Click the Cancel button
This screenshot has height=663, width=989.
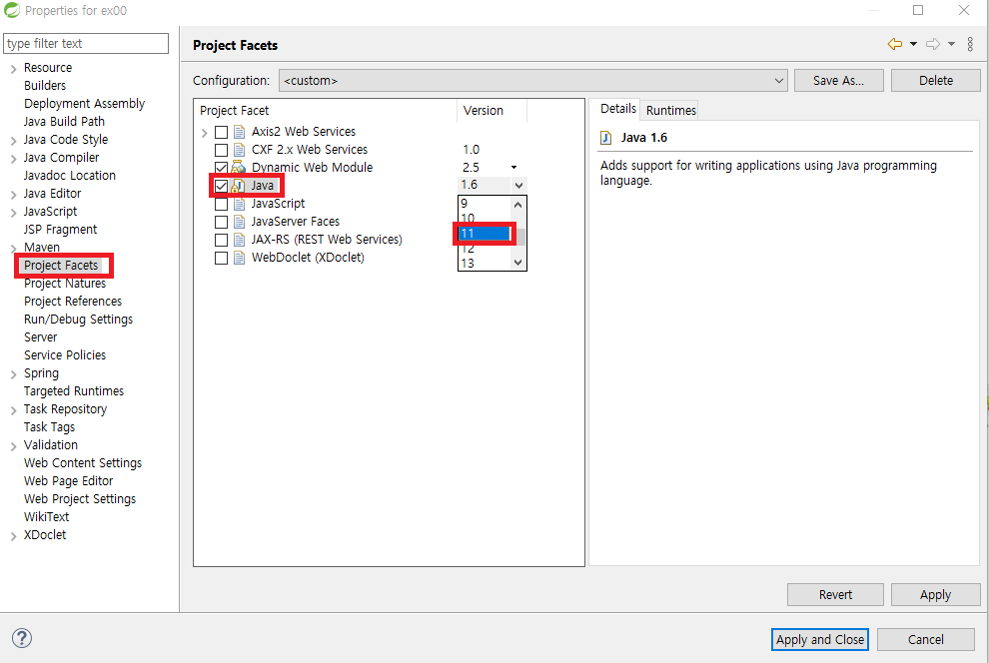point(925,640)
